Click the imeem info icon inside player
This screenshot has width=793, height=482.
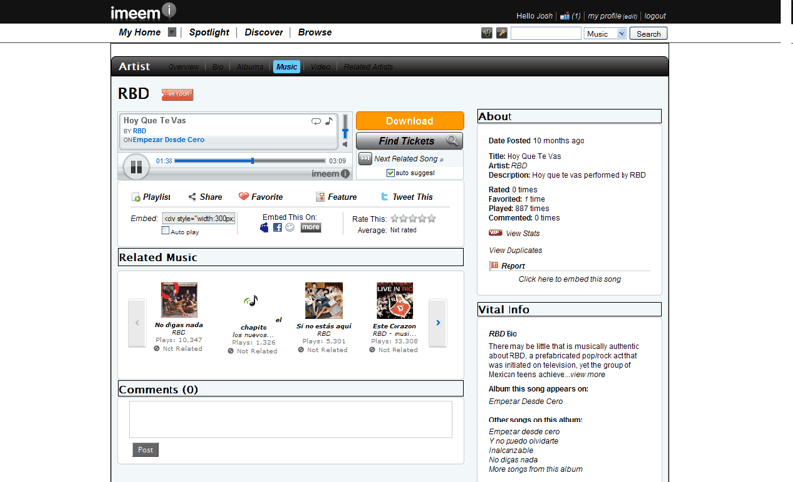click(345, 174)
